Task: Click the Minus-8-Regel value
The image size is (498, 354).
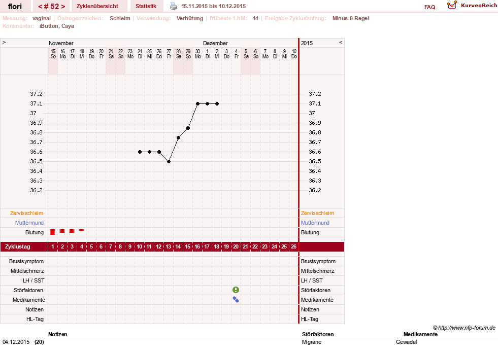Action: (351, 18)
